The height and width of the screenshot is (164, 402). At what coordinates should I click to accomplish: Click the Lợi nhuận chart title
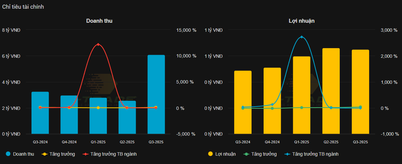301,21
